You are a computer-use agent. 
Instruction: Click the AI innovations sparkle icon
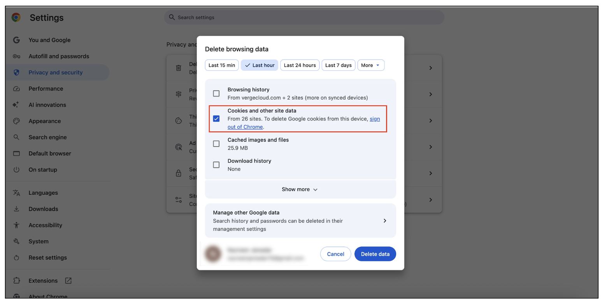[17, 105]
